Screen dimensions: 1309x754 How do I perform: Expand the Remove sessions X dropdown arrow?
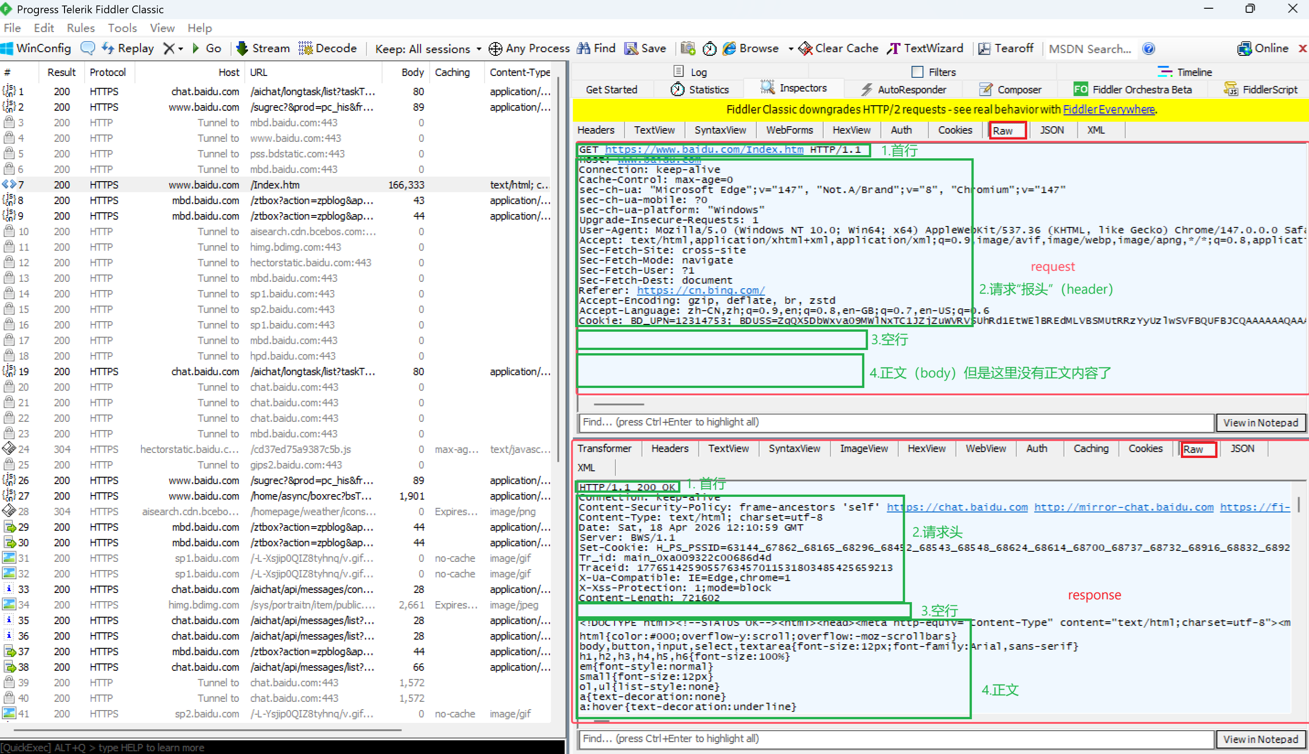(x=181, y=48)
